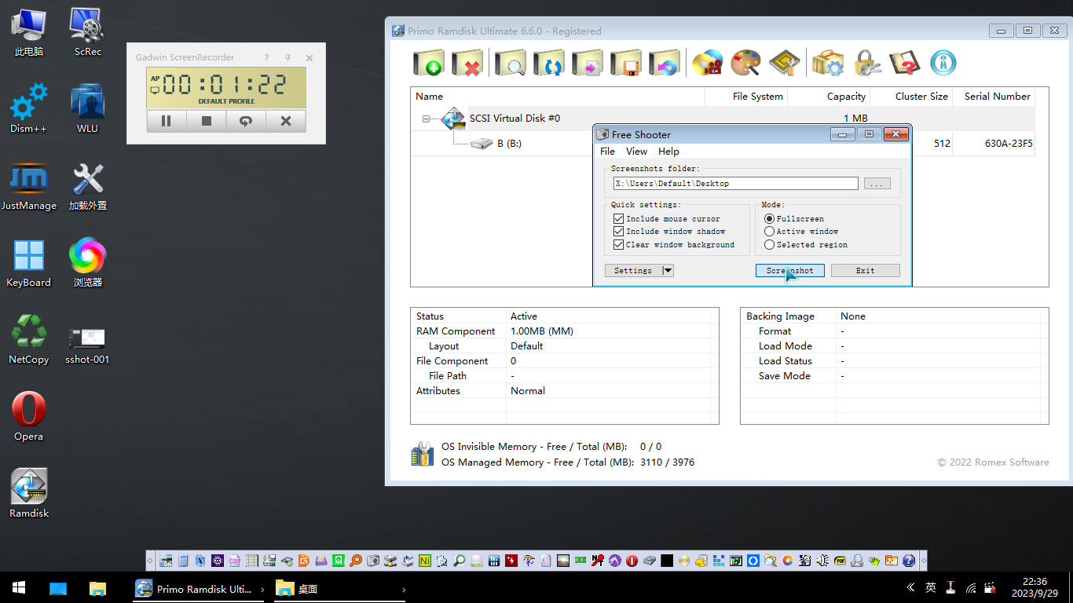The height and width of the screenshot is (603, 1073).
Task: Select Fullscreen mode radio button
Action: coord(769,218)
